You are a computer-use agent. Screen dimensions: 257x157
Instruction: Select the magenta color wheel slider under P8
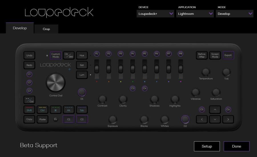coord(180,69)
